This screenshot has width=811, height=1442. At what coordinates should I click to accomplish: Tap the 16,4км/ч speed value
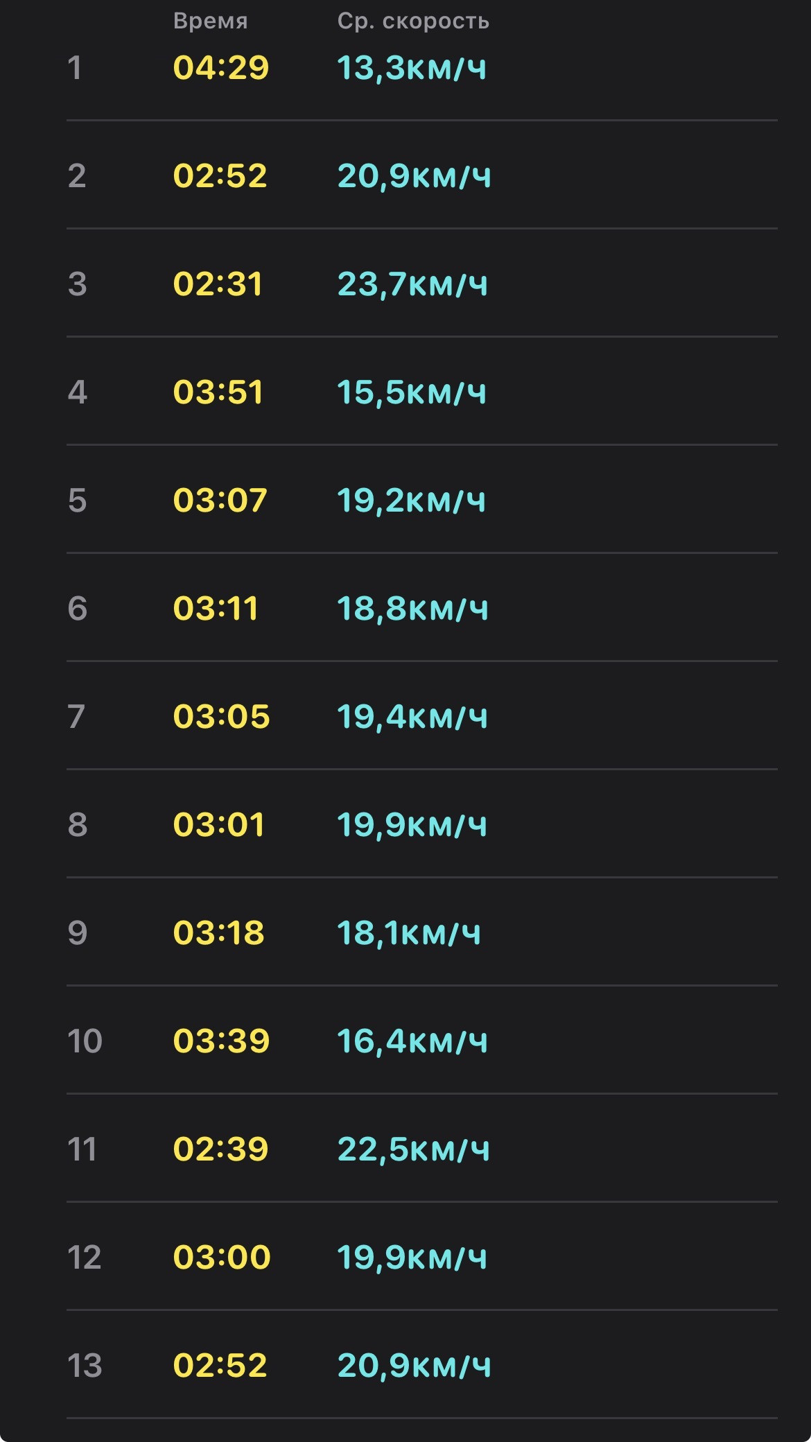tap(412, 1041)
